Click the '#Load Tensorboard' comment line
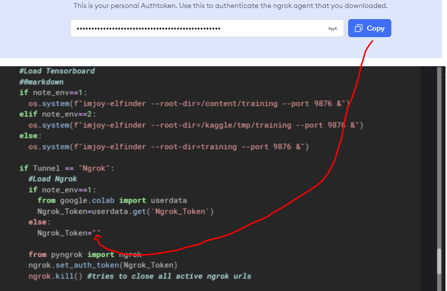447x291 pixels. [57, 71]
